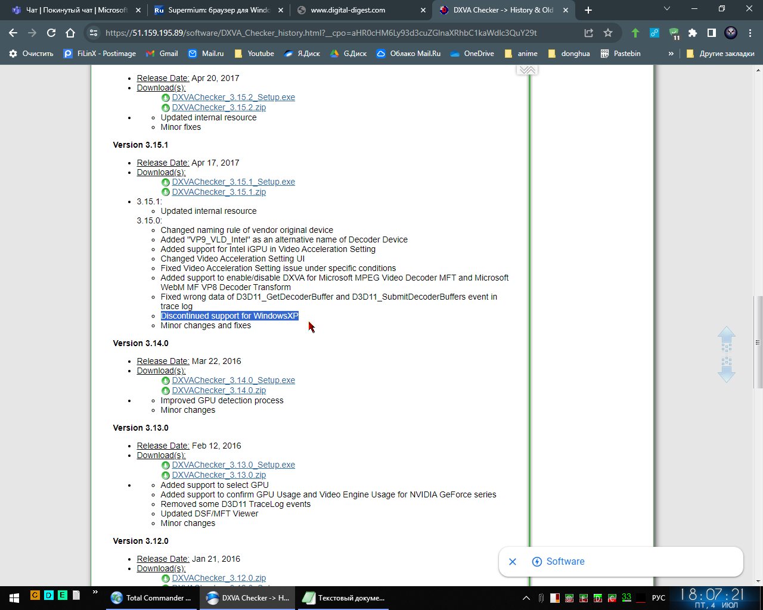Close the Software popup
Viewport: 763px width, 610px height.
point(513,562)
